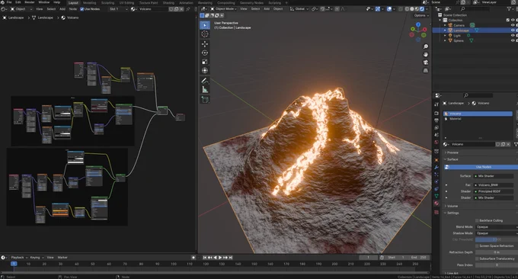Switch to the Geometry Nodes workspace tab
The image size is (518, 279).
pos(251,2)
